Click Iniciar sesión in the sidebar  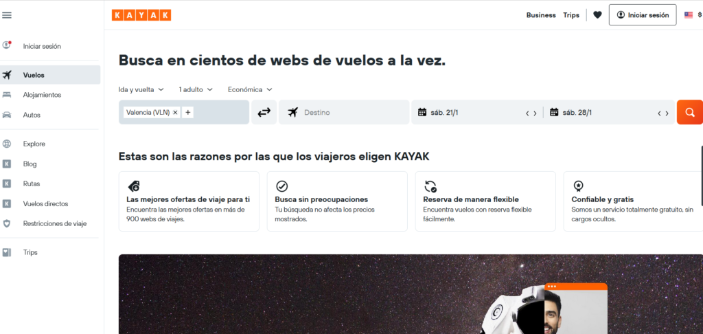[x=50, y=46]
